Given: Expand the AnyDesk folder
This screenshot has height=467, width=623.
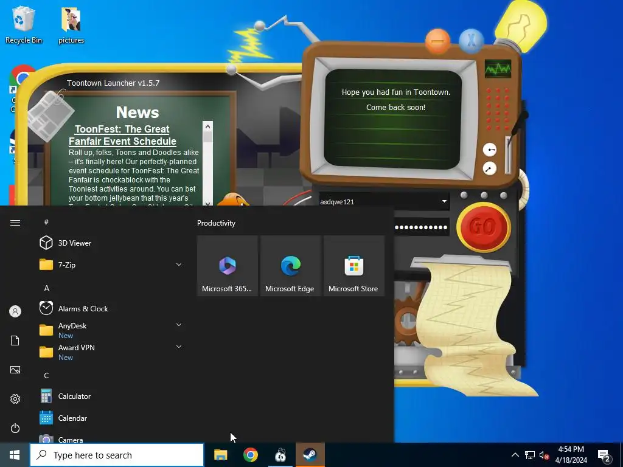Looking at the screenshot, I should (x=110, y=330).
